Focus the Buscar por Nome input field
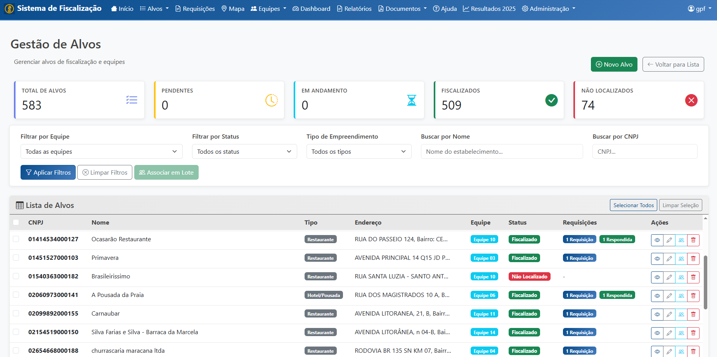 (x=501, y=151)
